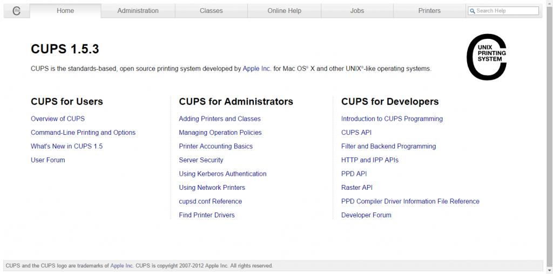Follow the Server Security link
The width and height of the screenshot is (553, 274).
(201, 160)
